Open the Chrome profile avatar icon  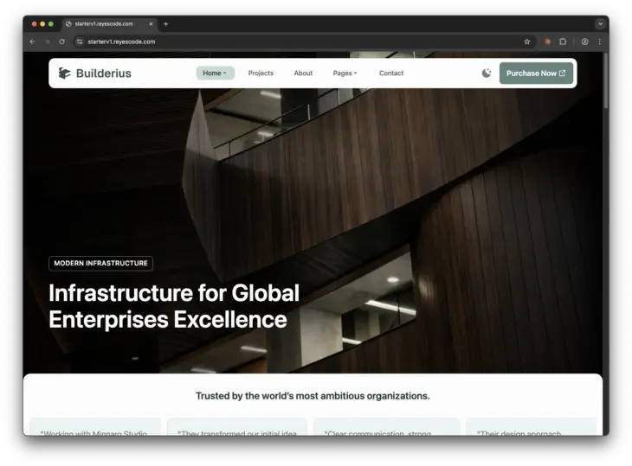pyautogui.click(x=585, y=41)
